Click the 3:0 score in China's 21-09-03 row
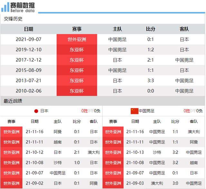 (175, 183)
